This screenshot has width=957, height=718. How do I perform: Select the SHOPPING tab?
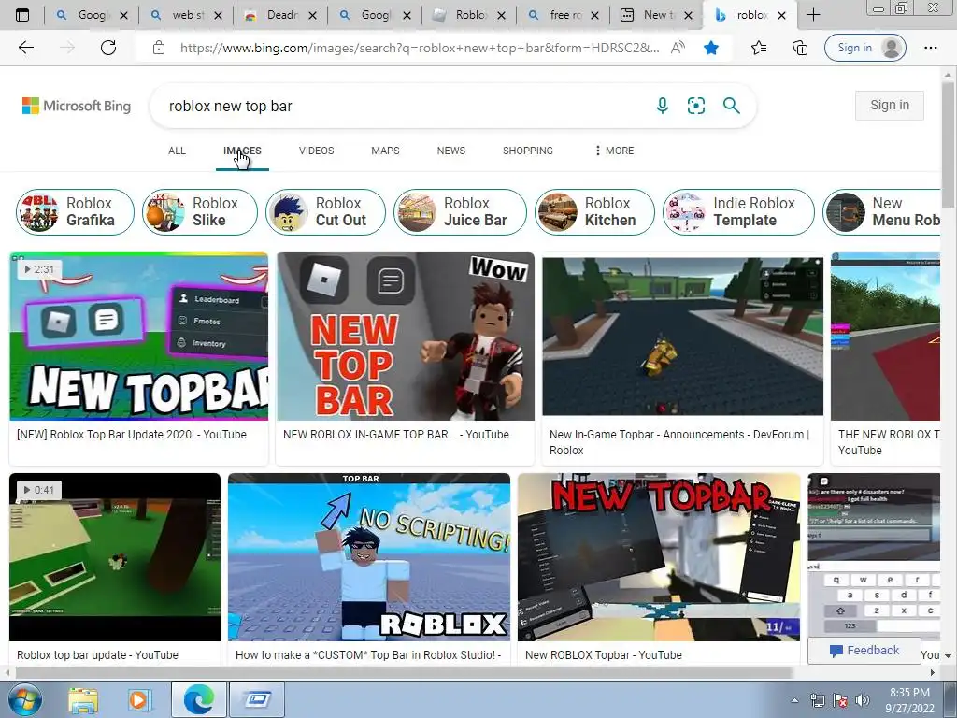(528, 151)
